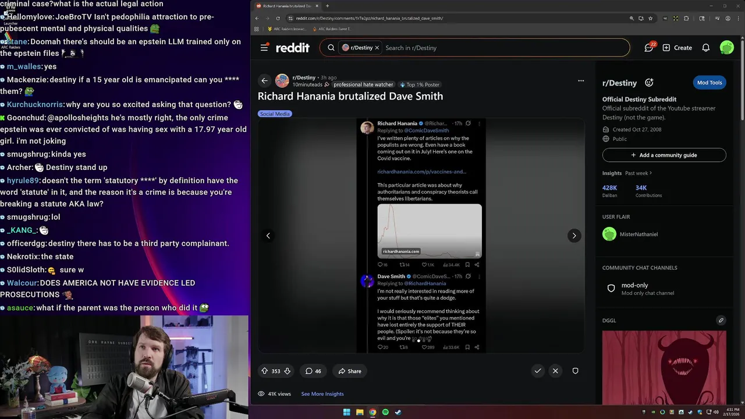
Task: Open the Reddit hamburger menu
Action: click(264, 48)
